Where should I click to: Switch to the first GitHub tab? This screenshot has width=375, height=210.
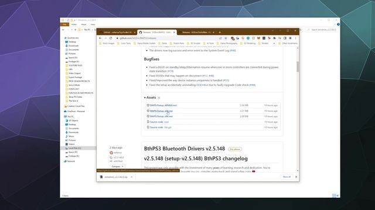pyautogui.click(x=117, y=32)
